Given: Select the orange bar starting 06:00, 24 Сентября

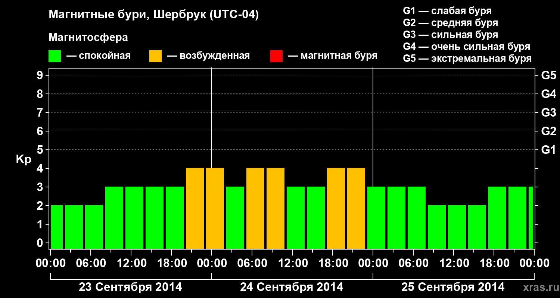Looking at the screenshot, I should pyautogui.click(x=255, y=209).
